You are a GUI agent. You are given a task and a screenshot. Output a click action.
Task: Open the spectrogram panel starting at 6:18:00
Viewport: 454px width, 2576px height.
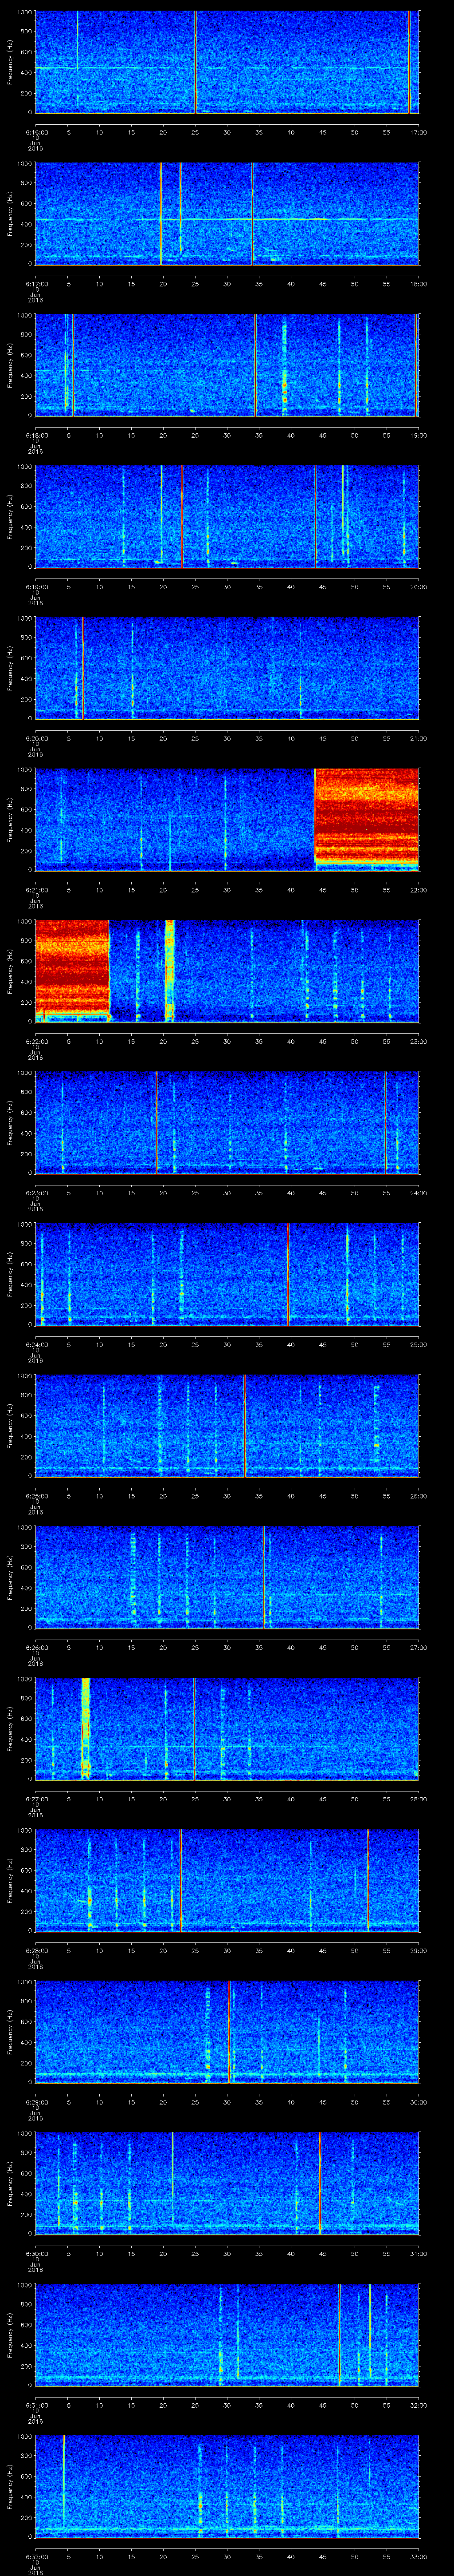pos(227,365)
